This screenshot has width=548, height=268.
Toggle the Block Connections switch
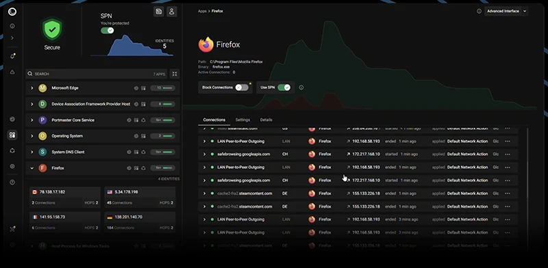[242, 88]
